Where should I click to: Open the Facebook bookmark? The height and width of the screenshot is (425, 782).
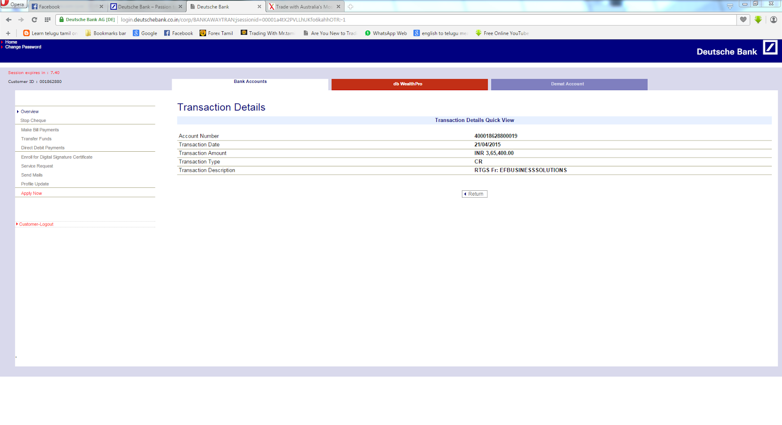click(x=178, y=33)
